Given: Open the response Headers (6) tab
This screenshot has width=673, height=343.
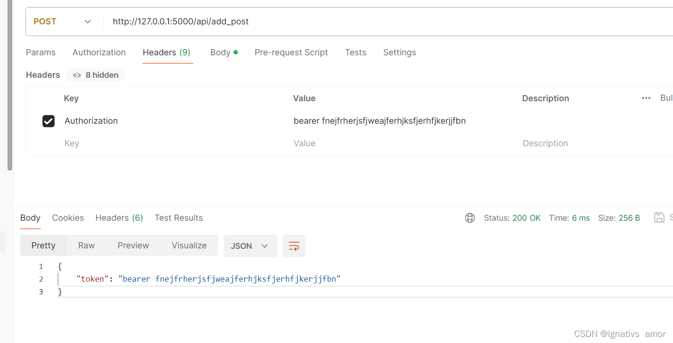Looking at the screenshot, I should [x=119, y=218].
